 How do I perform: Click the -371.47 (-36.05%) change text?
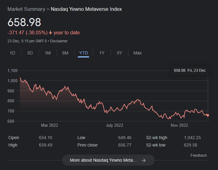click(28, 33)
